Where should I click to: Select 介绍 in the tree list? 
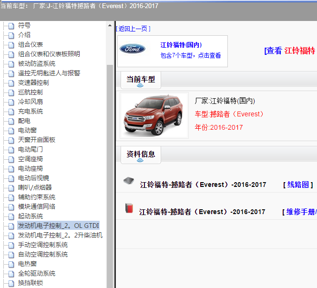click(24, 35)
